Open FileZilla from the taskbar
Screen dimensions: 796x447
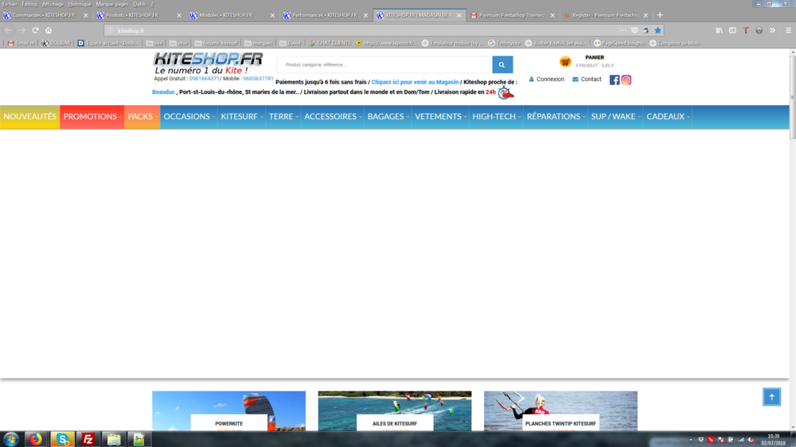[x=88, y=439]
